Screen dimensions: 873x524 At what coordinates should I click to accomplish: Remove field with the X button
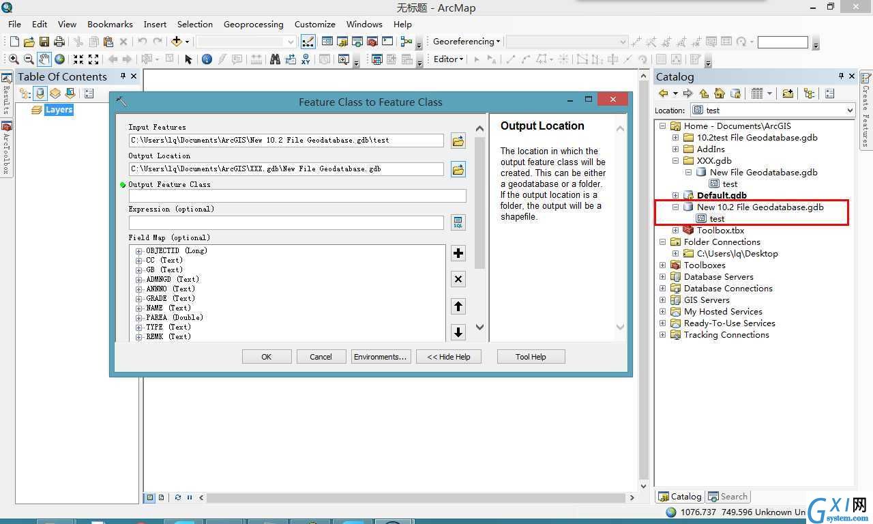[458, 279]
